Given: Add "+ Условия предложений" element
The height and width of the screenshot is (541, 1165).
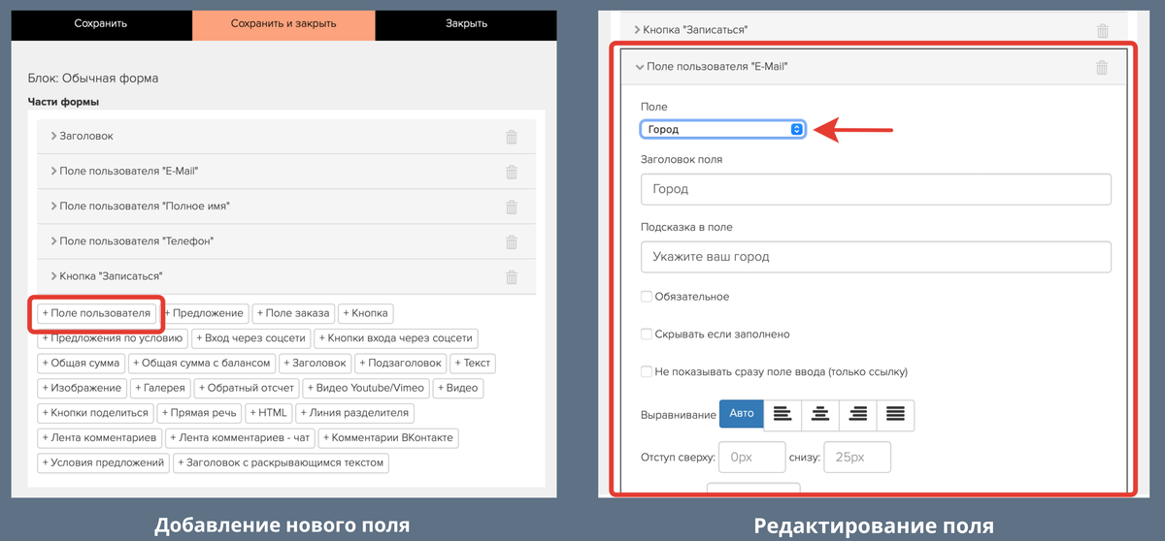Looking at the screenshot, I should (104, 462).
